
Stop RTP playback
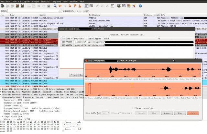180,113
